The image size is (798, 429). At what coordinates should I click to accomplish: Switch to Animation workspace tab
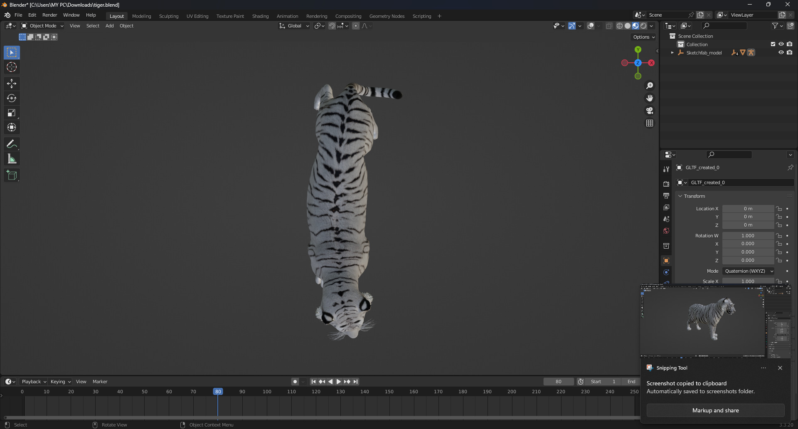point(287,16)
